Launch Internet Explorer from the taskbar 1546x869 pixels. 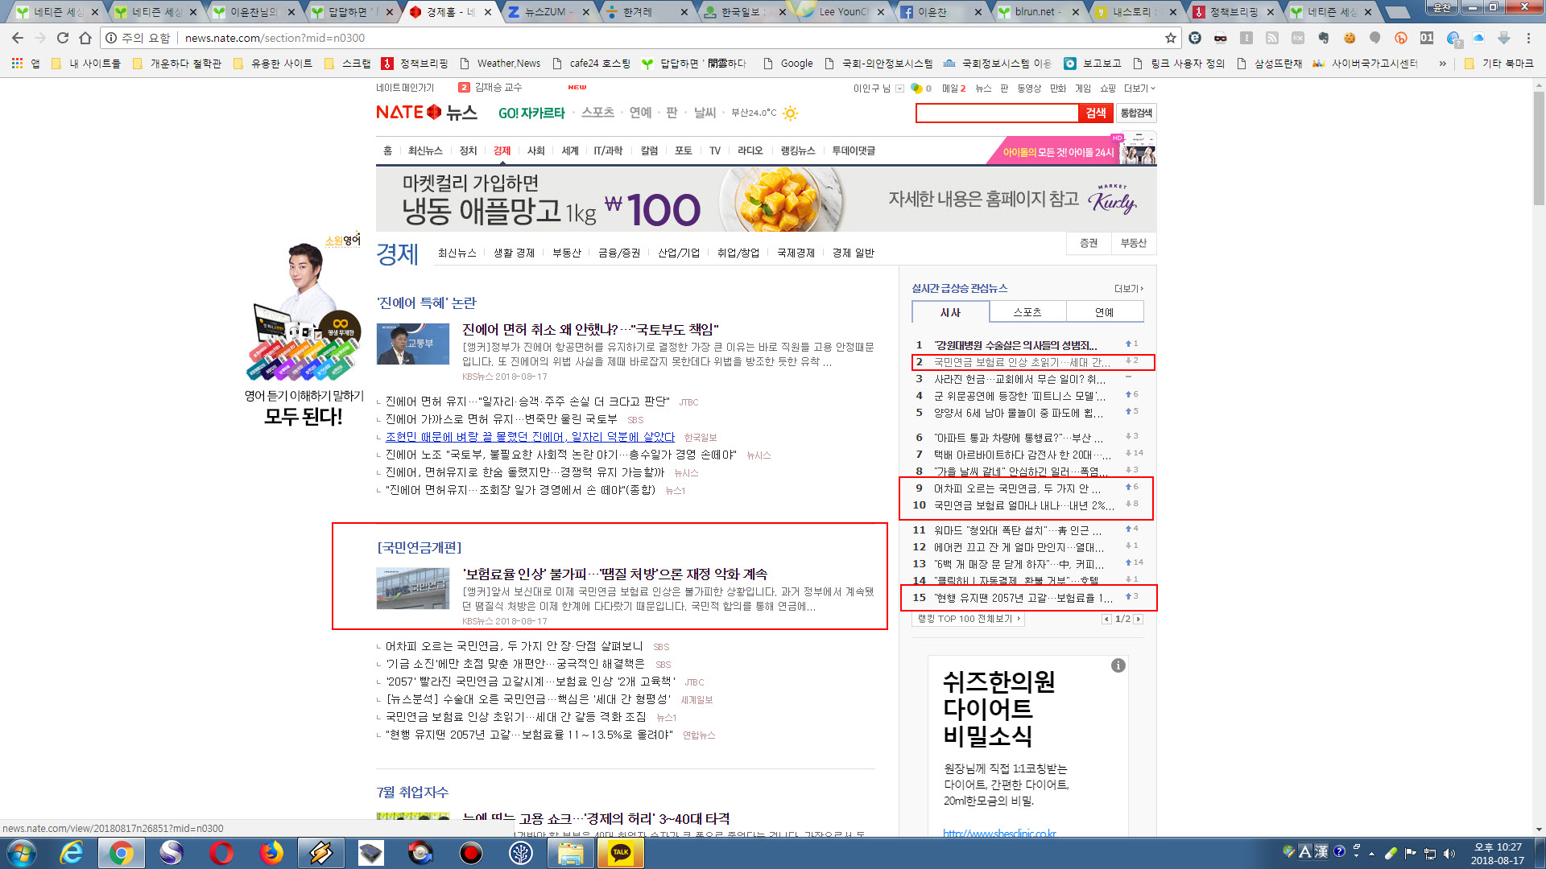[x=72, y=853]
